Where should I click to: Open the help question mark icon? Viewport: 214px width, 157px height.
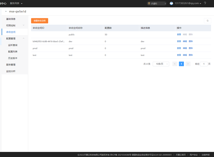[x=205, y=3]
